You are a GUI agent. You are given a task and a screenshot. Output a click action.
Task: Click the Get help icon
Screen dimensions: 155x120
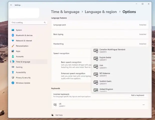click(52, 115)
